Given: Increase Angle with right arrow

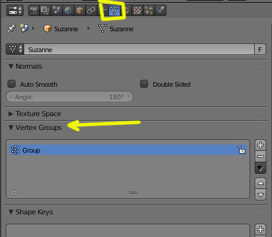Looking at the screenshot, I should point(129,97).
